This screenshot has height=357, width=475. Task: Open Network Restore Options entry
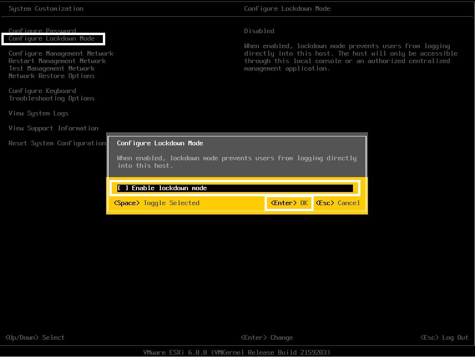click(x=51, y=76)
